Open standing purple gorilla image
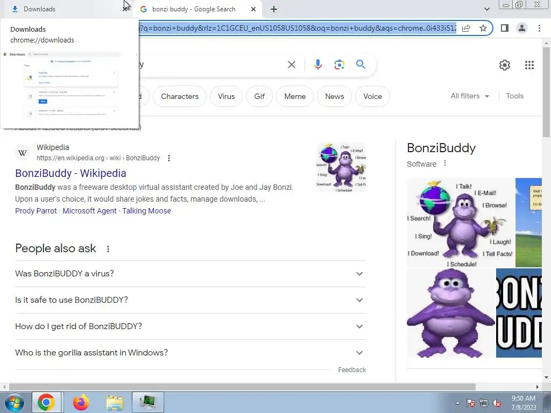 point(451,313)
